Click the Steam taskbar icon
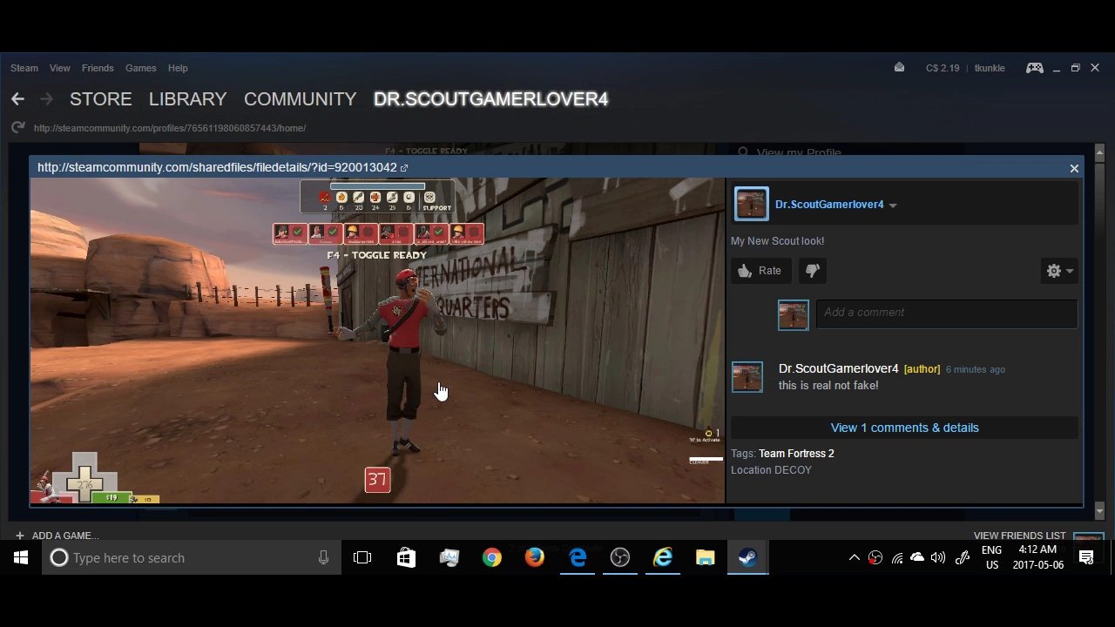Viewport: 1115px width, 627px height. tap(747, 558)
